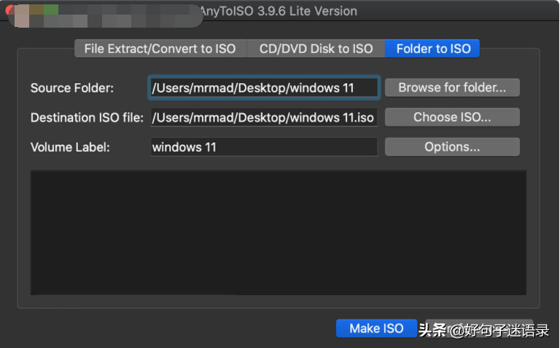Click the Destination ISO file label

coord(87,118)
